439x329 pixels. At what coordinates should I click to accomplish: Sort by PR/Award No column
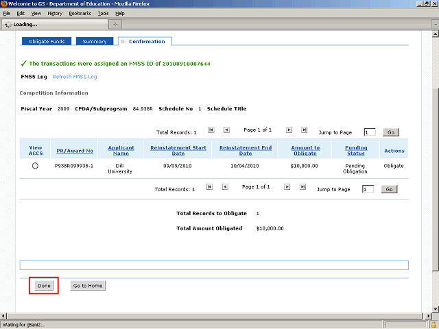click(75, 151)
